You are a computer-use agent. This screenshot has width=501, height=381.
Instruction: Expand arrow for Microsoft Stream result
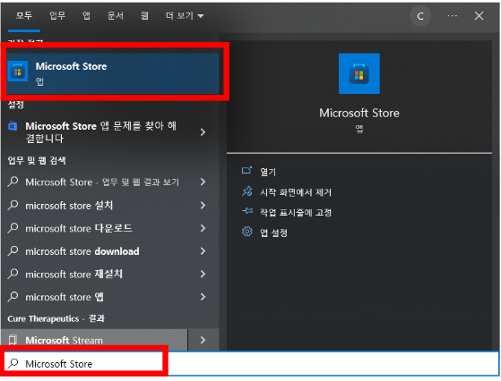(203, 340)
